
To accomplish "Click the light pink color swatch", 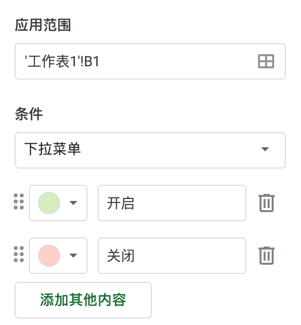I will pos(49,256).
